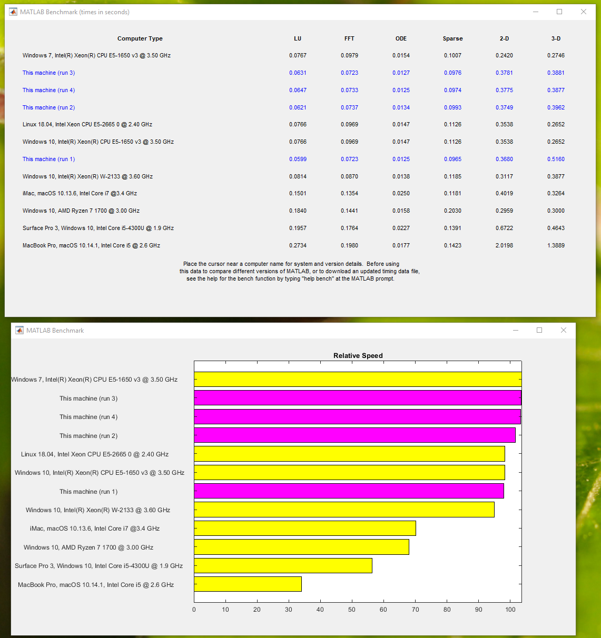Click LU value 0.2734 for MacBook Pro

(x=298, y=245)
